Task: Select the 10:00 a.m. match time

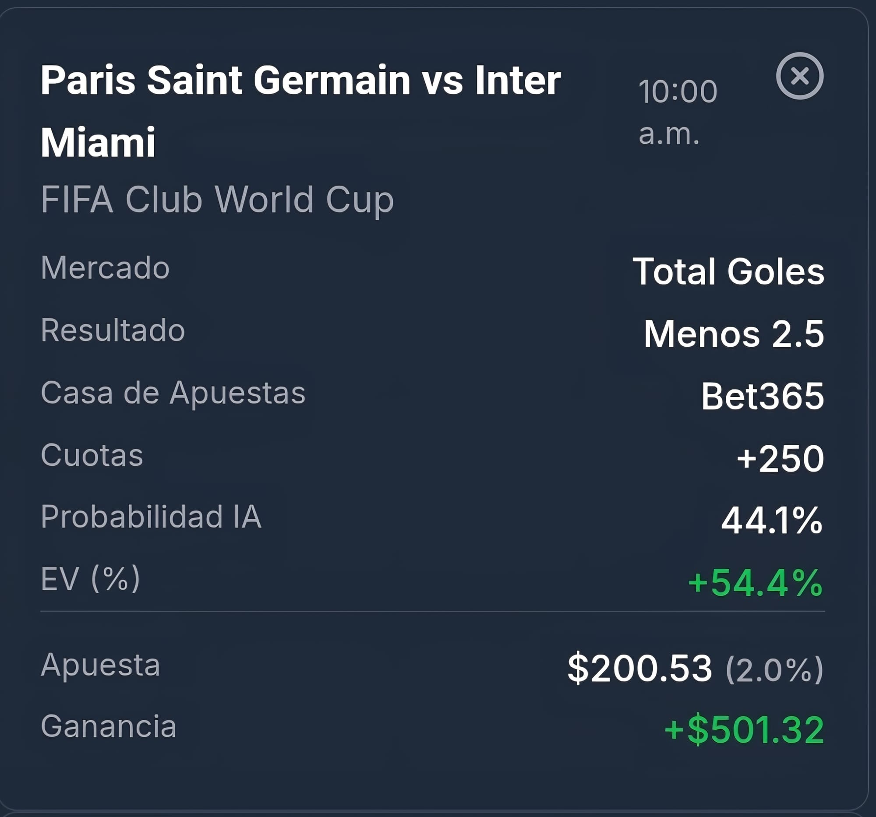Action: 678,112
